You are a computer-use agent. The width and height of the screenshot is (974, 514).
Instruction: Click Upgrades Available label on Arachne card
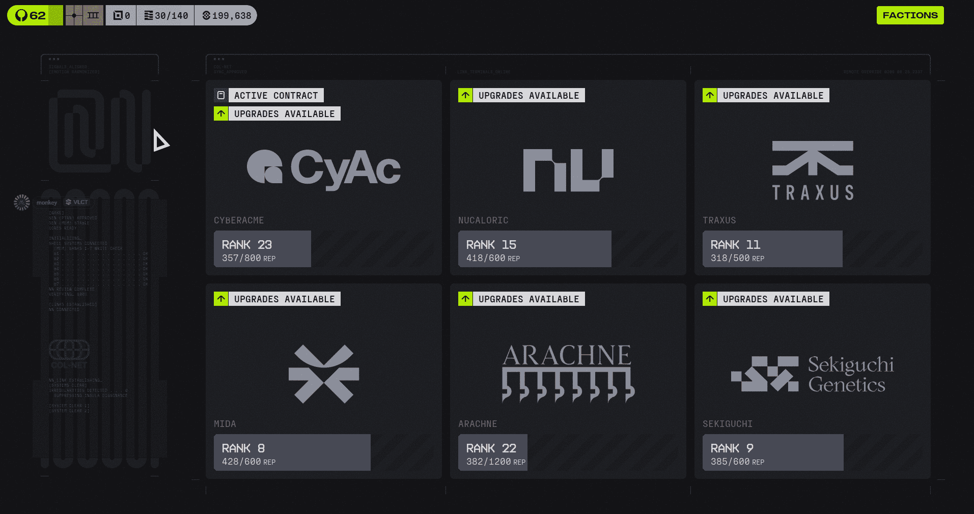(528, 299)
